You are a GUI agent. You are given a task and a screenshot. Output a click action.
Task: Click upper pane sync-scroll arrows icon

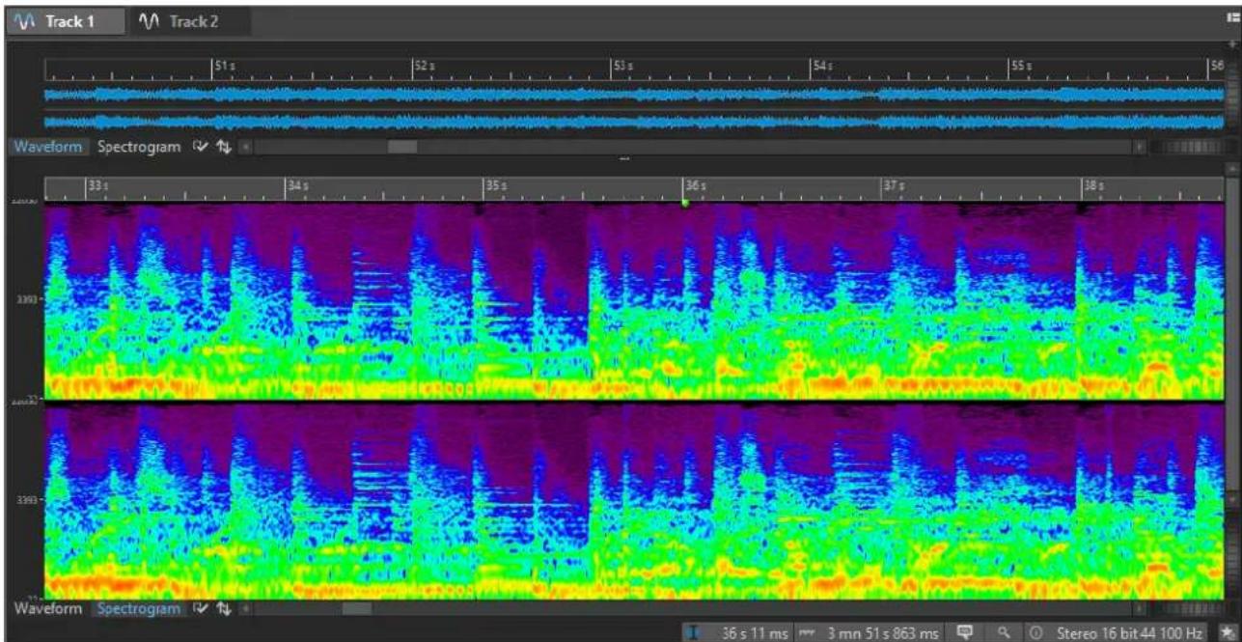pos(223,147)
